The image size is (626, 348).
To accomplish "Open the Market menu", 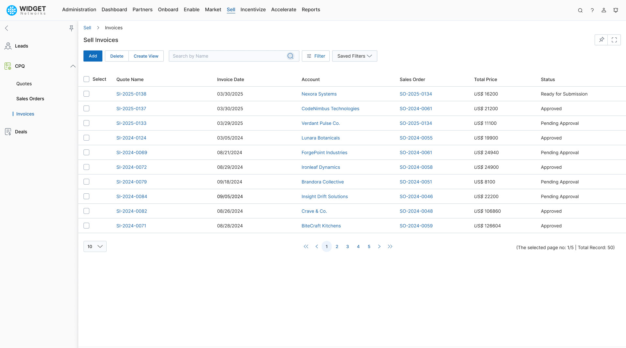I will pos(213,10).
